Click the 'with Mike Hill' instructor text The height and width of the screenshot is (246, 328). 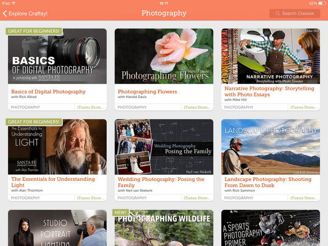(236, 100)
